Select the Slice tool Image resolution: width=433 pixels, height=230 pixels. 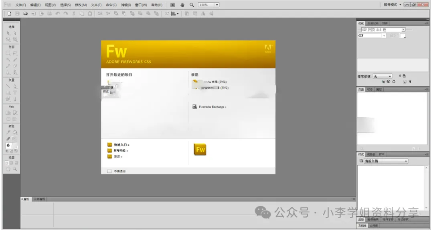tap(15, 113)
